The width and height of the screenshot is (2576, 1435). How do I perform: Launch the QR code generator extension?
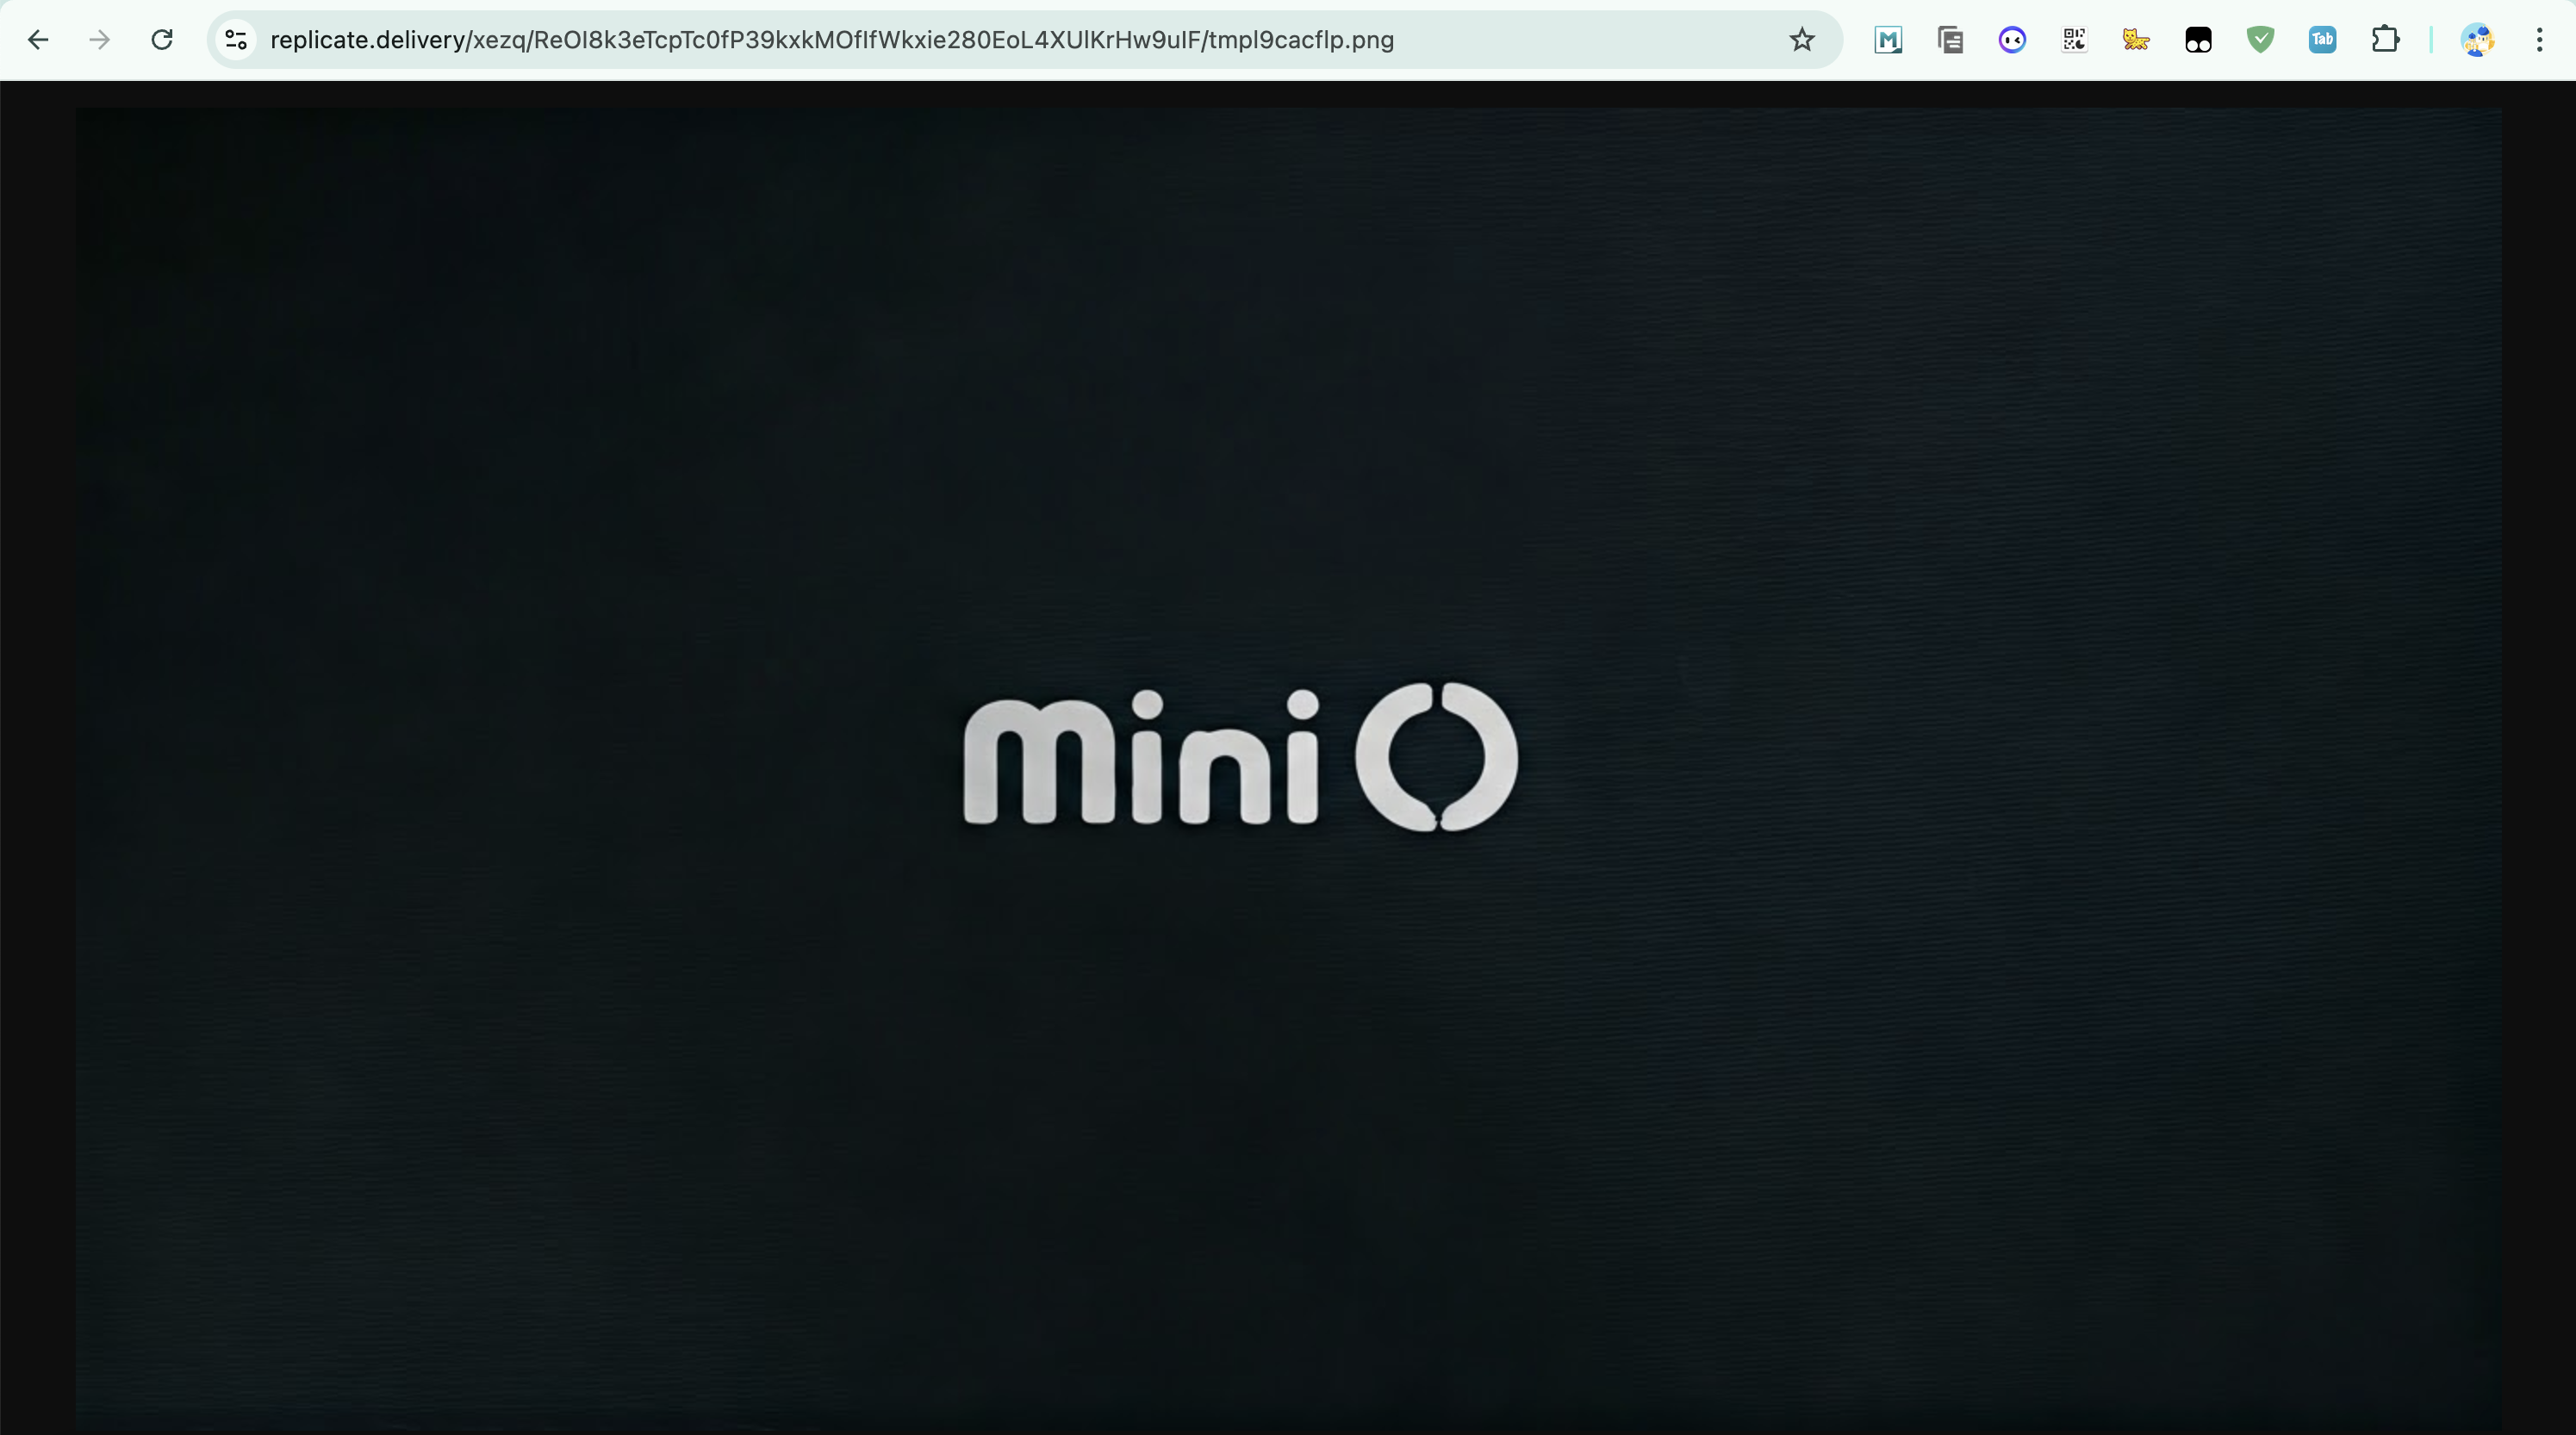point(2074,40)
